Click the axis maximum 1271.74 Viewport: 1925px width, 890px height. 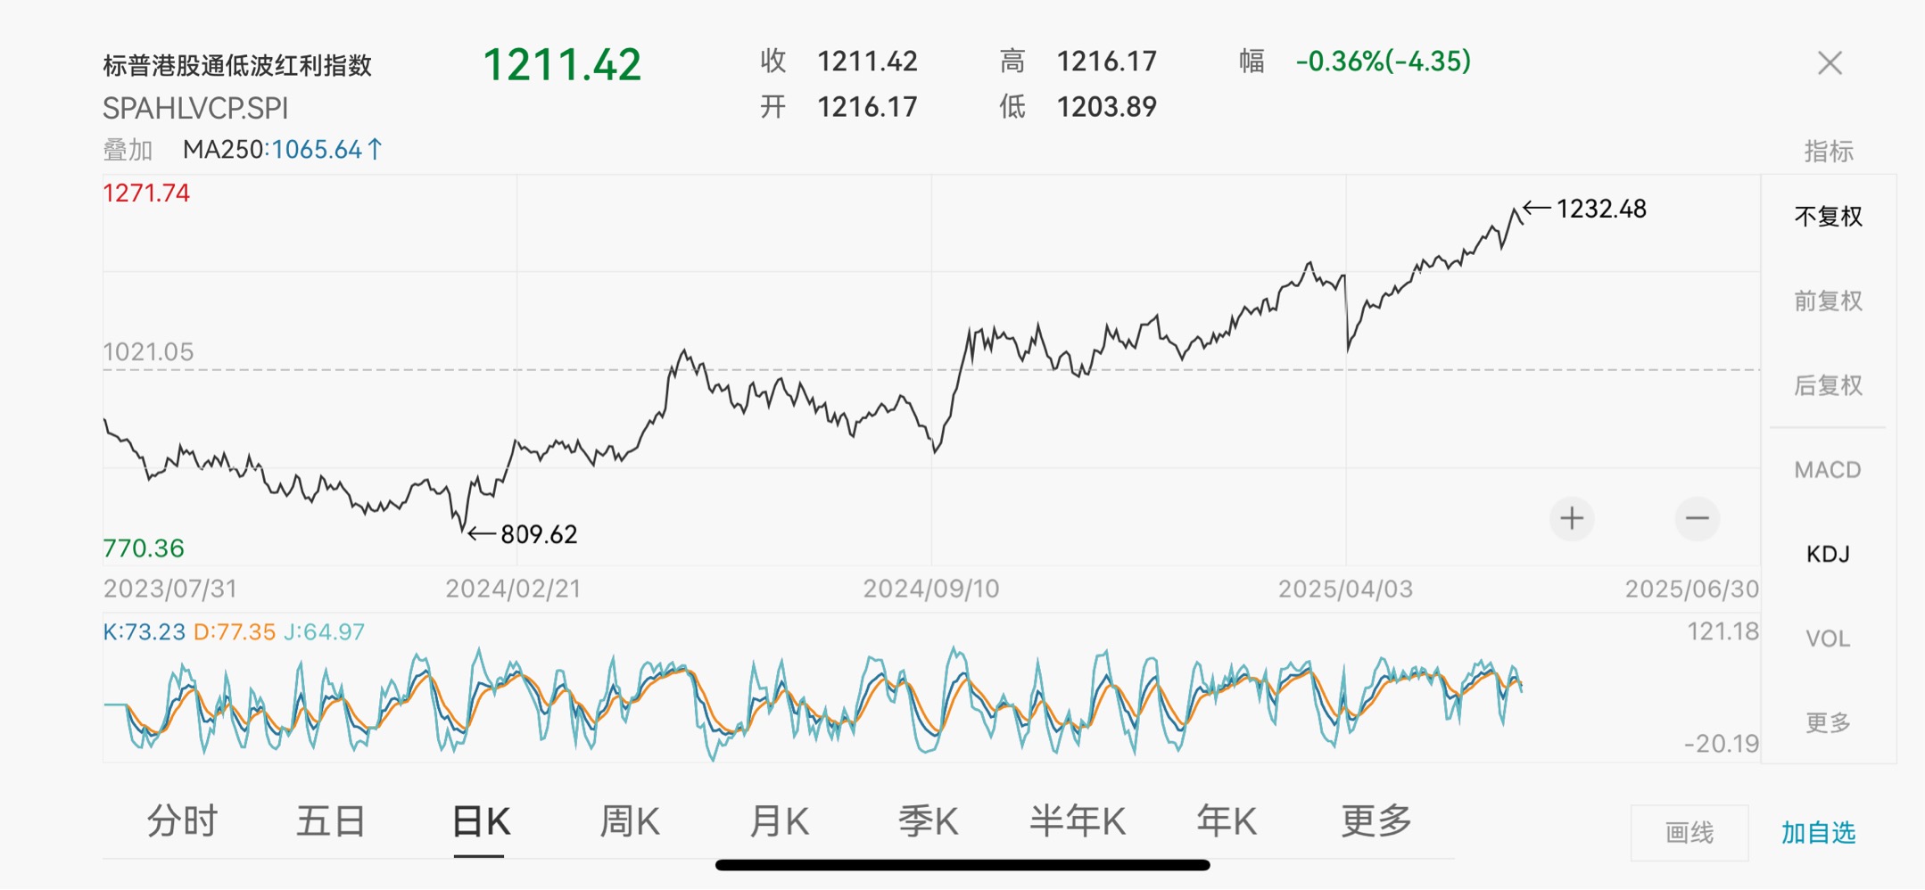pyautogui.click(x=146, y=193)
